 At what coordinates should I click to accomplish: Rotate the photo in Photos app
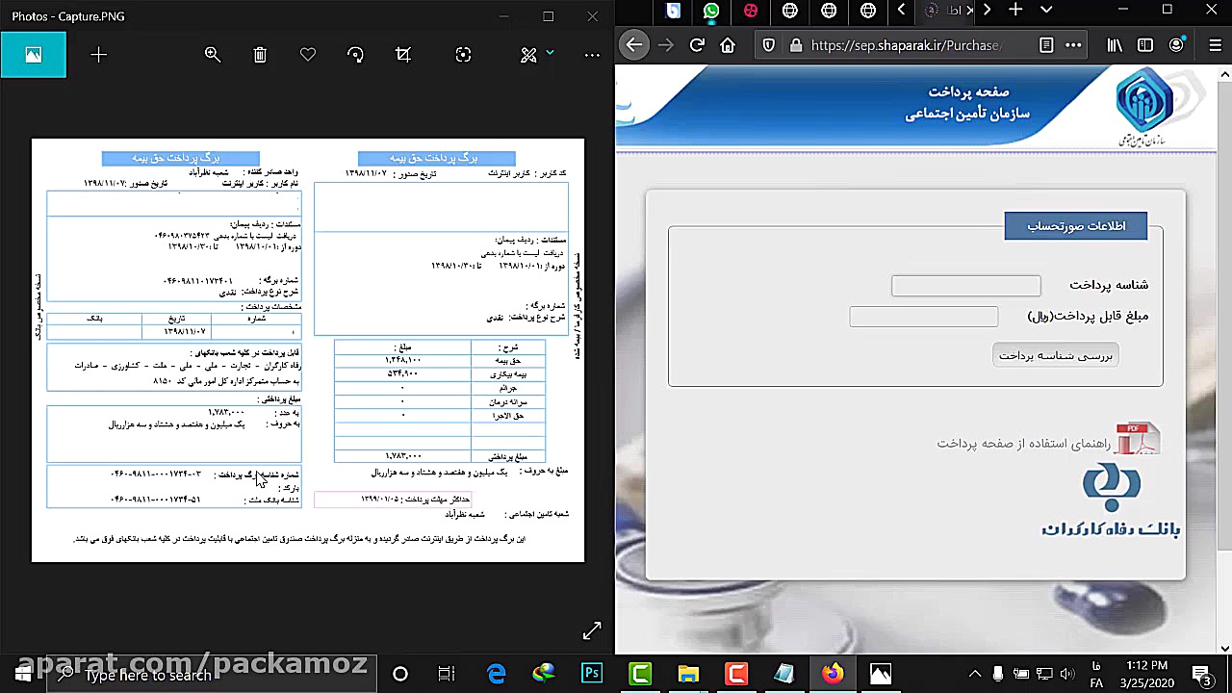[x=356, y=55]
